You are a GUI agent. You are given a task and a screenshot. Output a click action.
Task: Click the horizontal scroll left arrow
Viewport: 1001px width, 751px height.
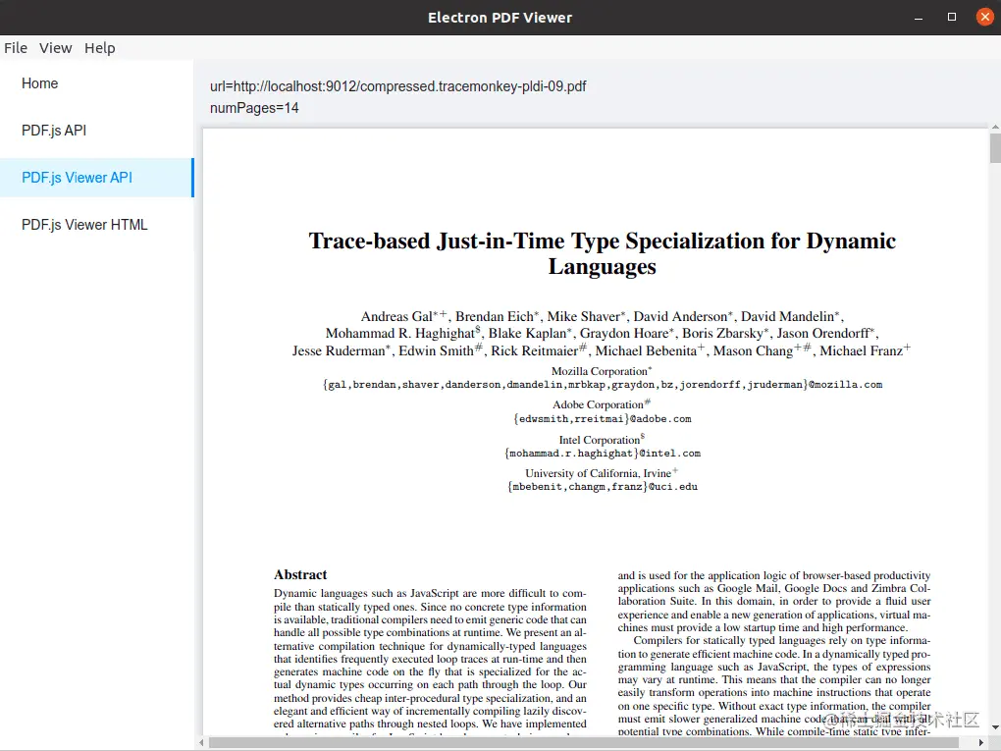(x=202, y=743)
